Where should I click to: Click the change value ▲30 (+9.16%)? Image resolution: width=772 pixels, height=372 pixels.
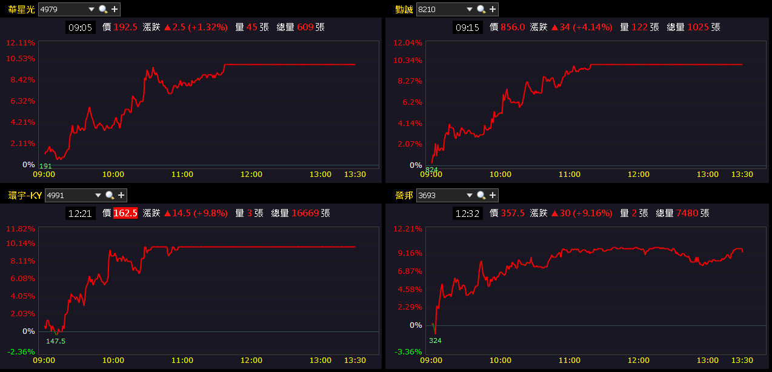(582, 213)
